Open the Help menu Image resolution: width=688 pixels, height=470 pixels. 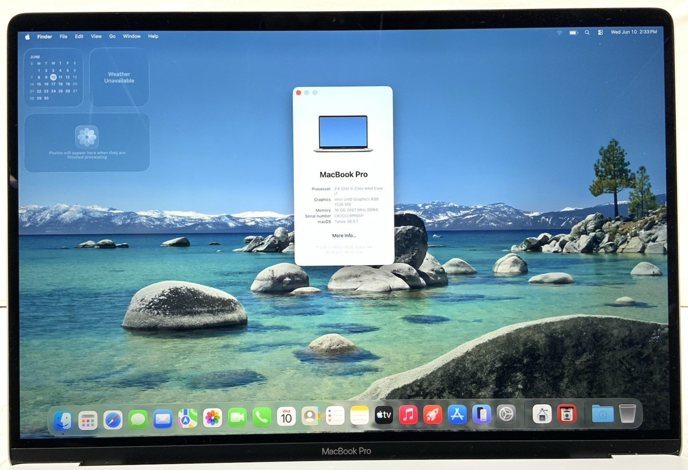pyautogui.click(x=153, y=36)
